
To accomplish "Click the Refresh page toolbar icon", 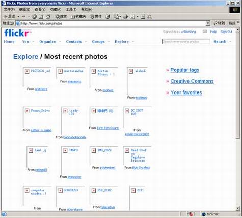I will [x=41, y=16].
